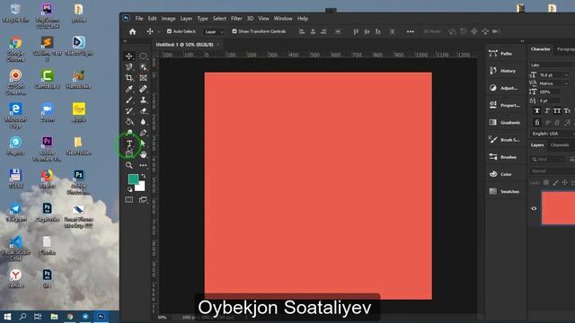Click Photoshop icon in Windows taskbar
The height and width of the screenshot is (323, 575).
(101, 317)
